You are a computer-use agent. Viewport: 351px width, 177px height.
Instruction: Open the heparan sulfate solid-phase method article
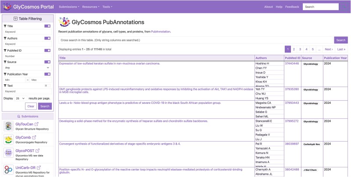coord(133,121)
